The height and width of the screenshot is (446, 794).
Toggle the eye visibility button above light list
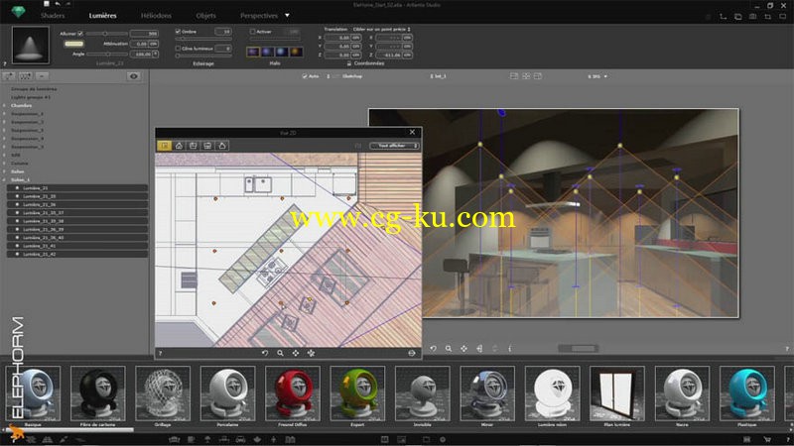(x=134, y=76)
